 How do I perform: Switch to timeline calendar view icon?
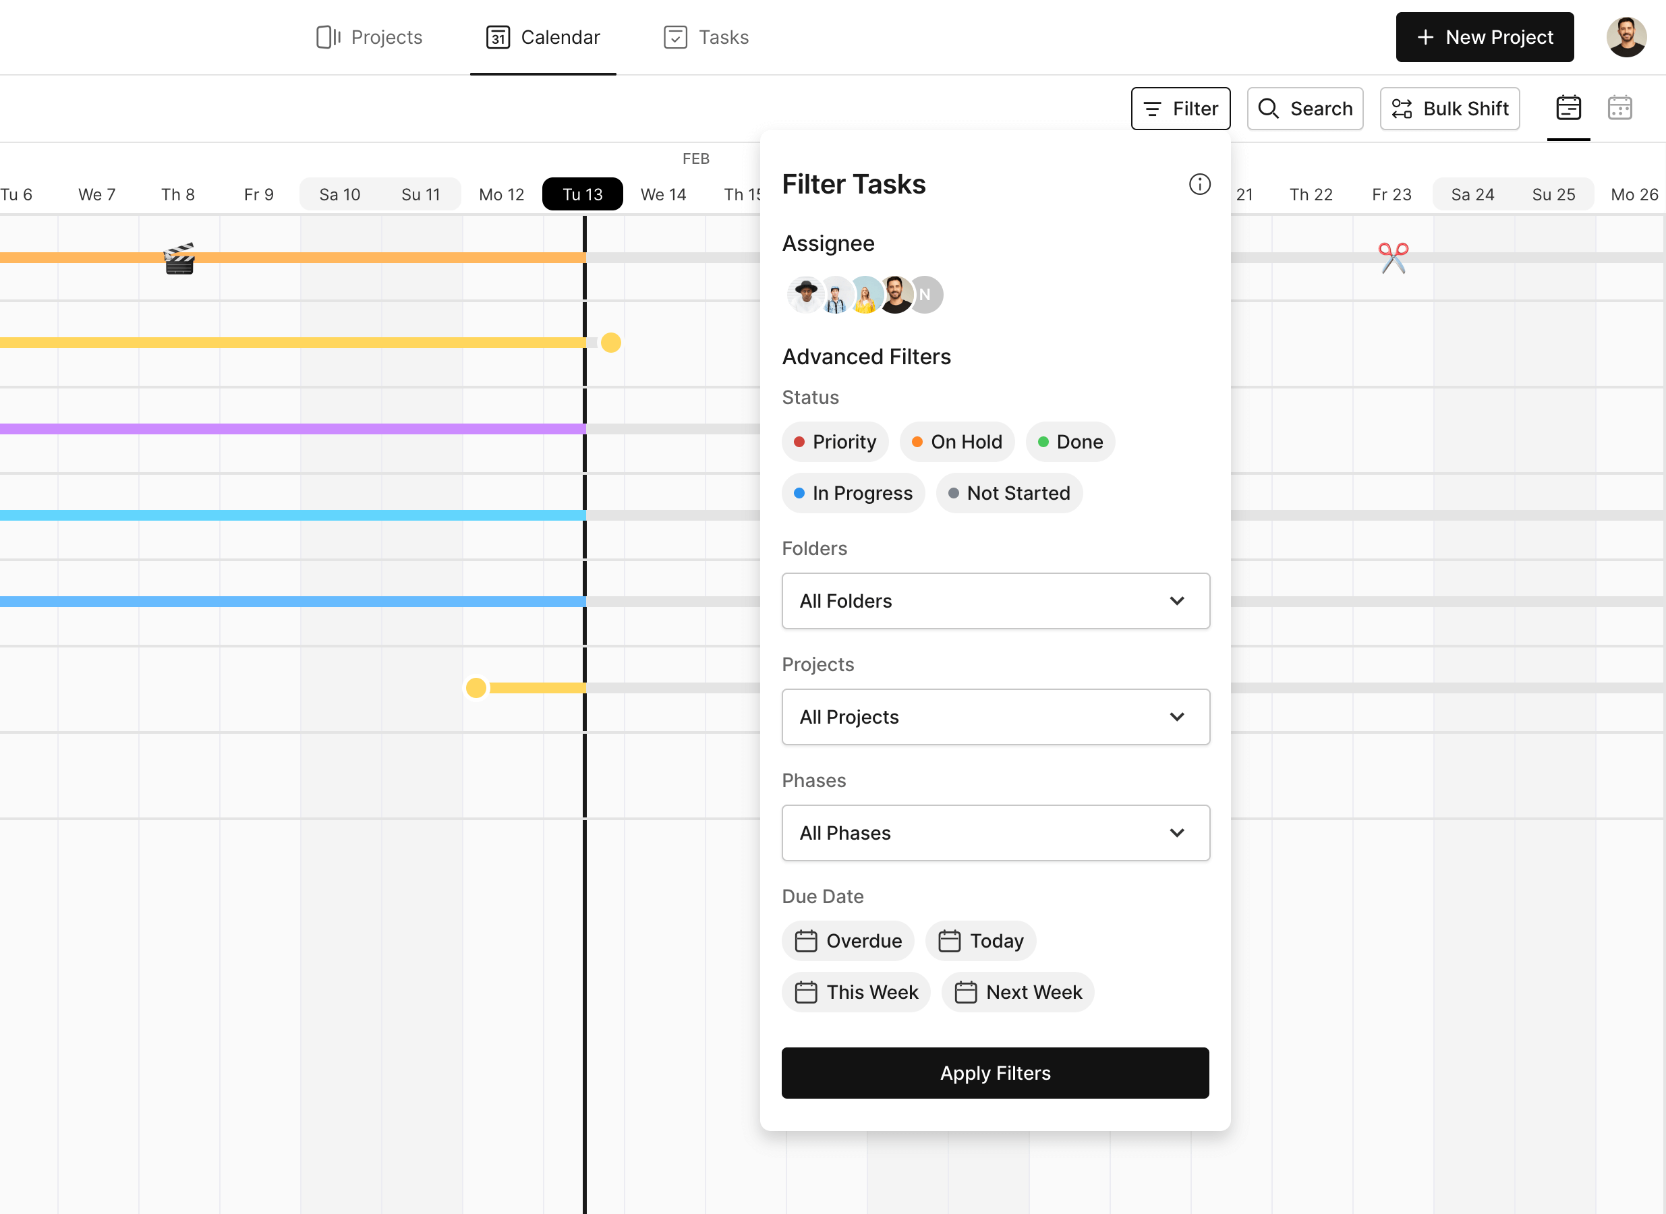click(x=1568, y=108)
